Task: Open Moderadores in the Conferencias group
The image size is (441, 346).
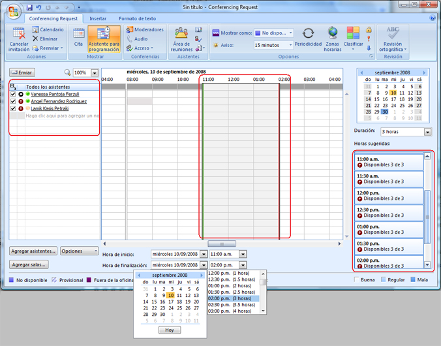Action: coord(145,29)
